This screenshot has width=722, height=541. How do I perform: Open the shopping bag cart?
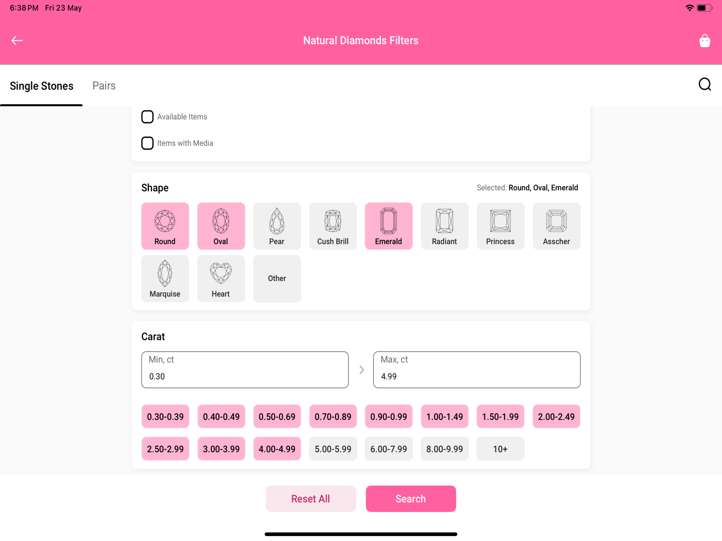click(704, 41)
